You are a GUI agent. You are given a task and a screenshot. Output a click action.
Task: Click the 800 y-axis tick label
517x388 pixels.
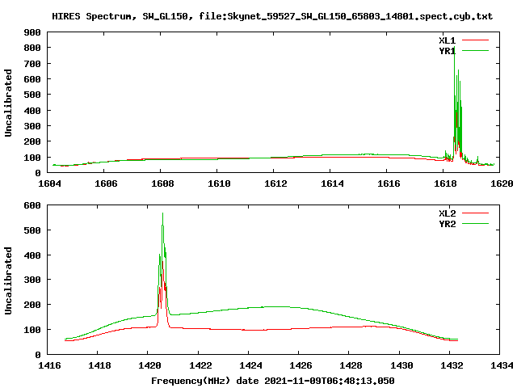[32, 48]
